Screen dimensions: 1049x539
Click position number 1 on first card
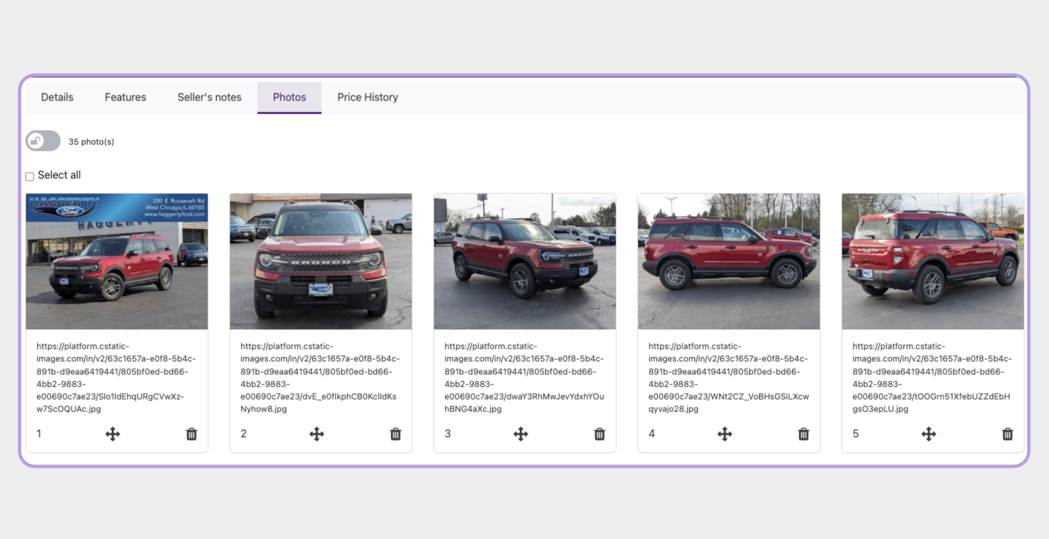click(39, 433)
